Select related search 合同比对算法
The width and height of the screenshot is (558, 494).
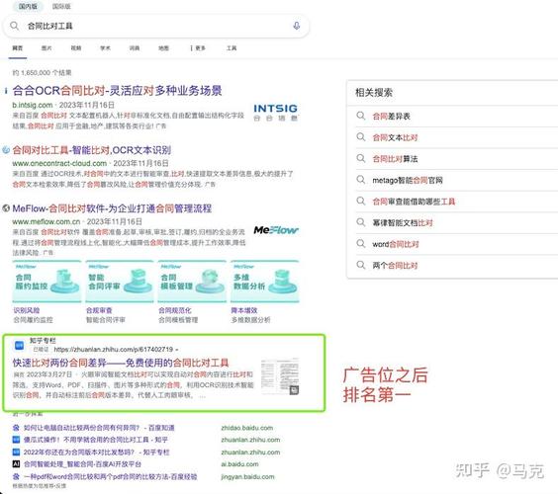click(x=395, y=159)
